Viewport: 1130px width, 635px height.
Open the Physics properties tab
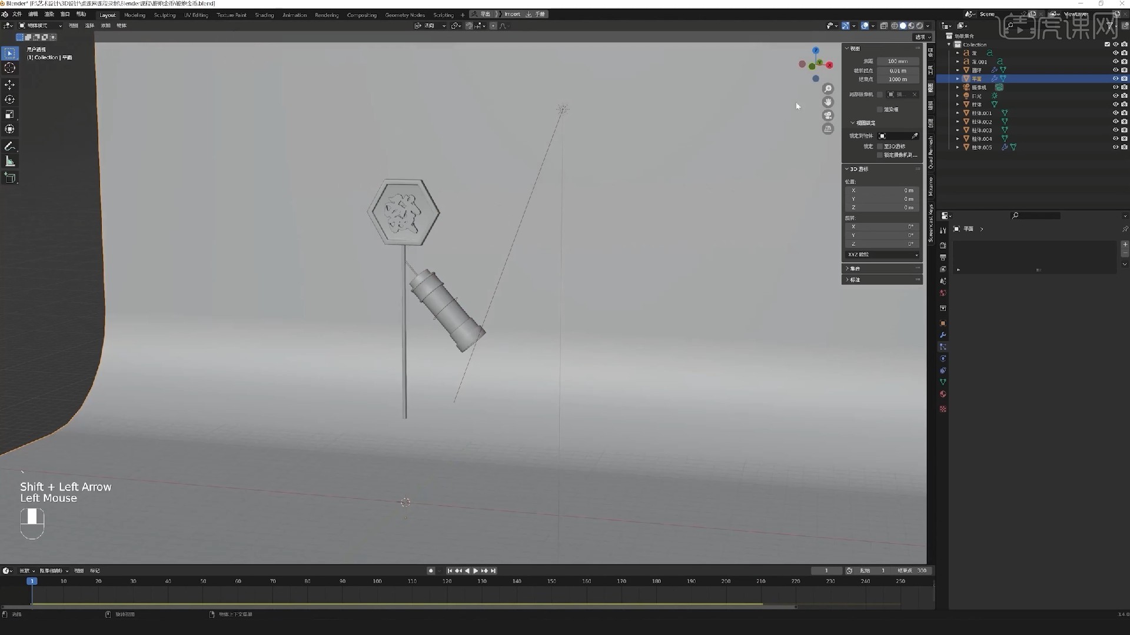click(943, 359)
